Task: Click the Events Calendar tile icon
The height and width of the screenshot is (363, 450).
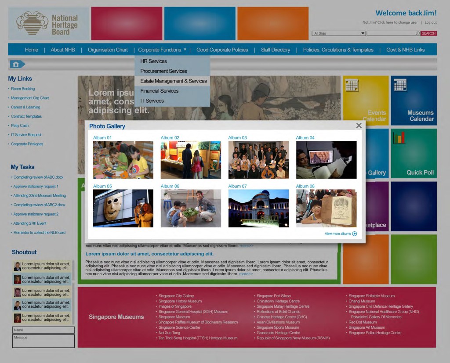Action: click(352, 85)
